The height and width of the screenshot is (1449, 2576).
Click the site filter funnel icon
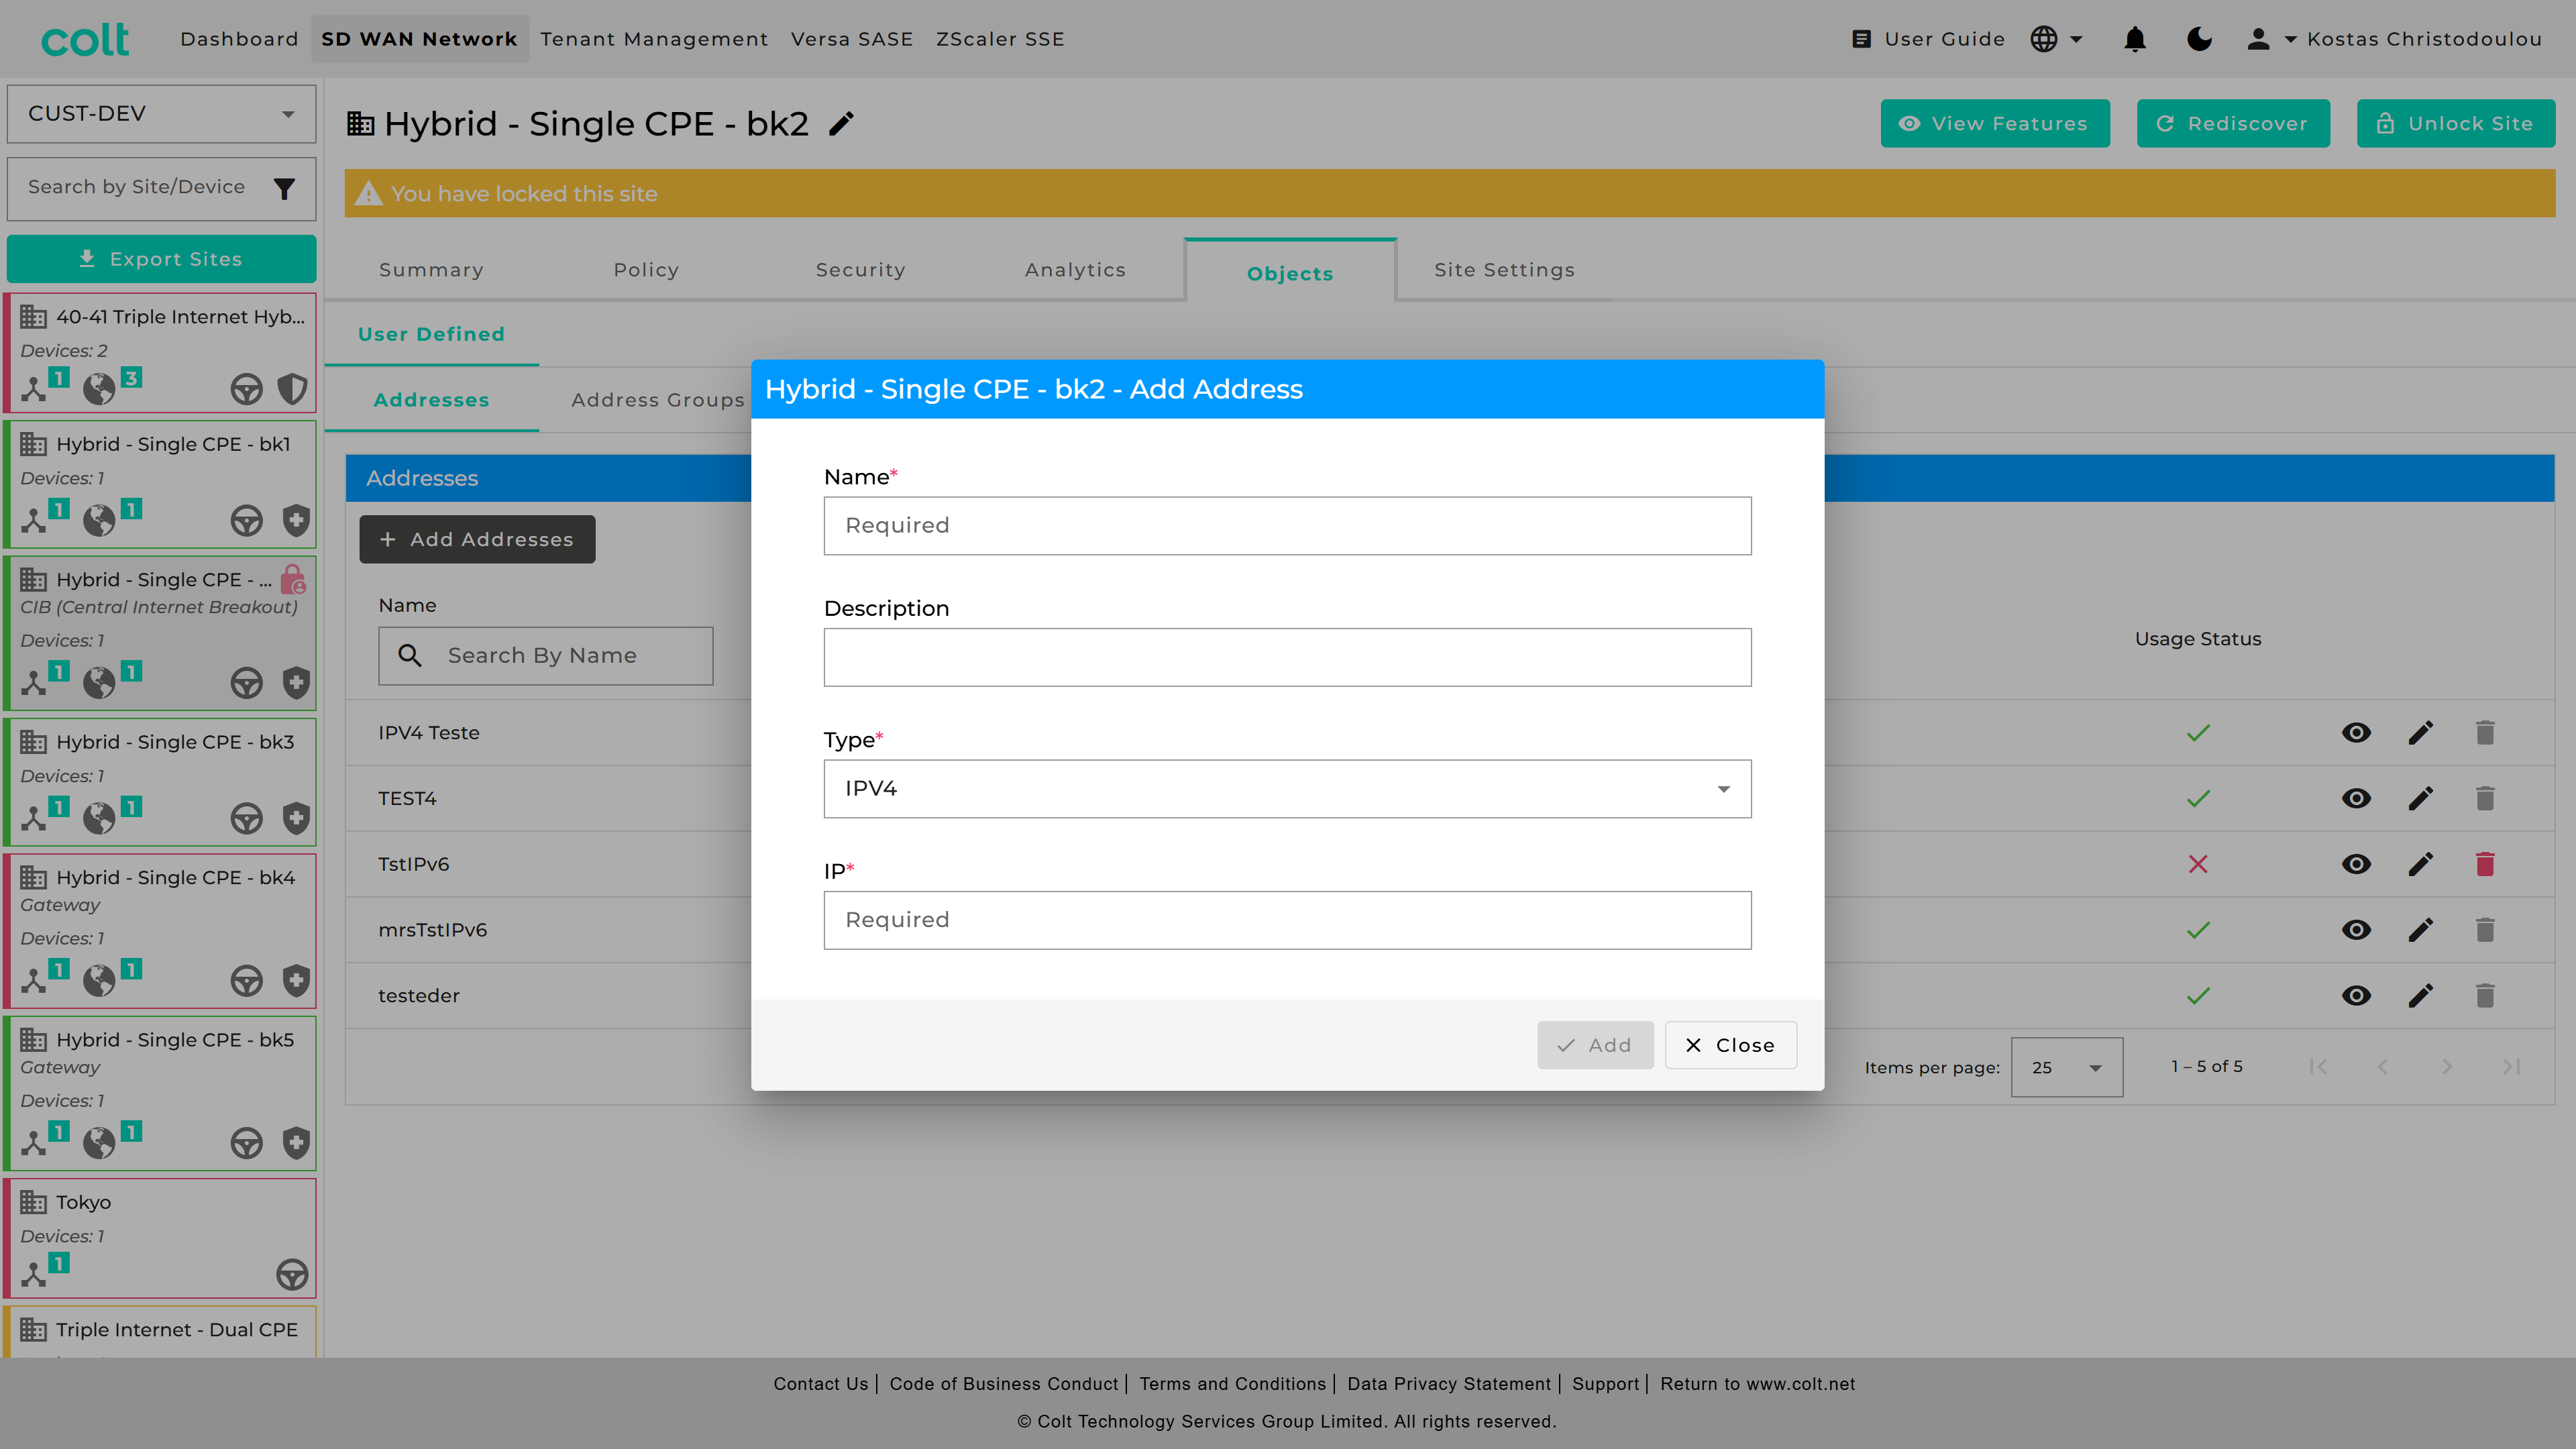point(284,188)
